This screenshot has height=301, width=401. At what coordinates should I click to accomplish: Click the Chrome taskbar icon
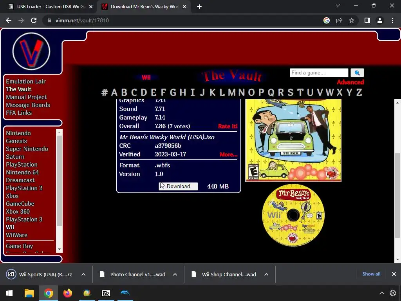coord(48,293)
